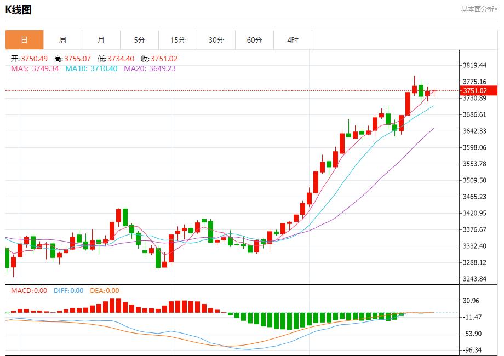Screen dimensions: 504x356
Task: Click the K线图 chart title
Action: coord(18,9)
